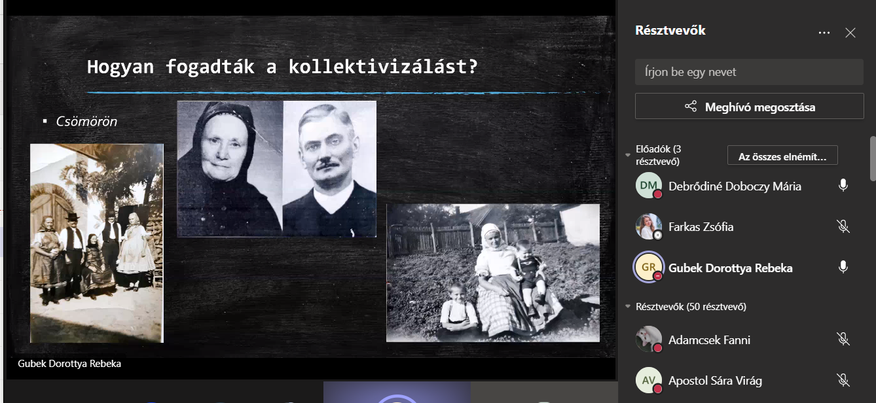Click the 'Az összes elnémít...' mute all button
The image size is (876, 403).
tap(782, 156)
